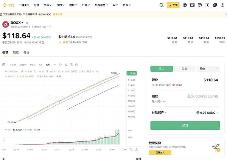Image resolution: width=227 pixels, height=160 pixels.
Task: Close the yellow announcement banner
Action: click(x=226, y=14)
